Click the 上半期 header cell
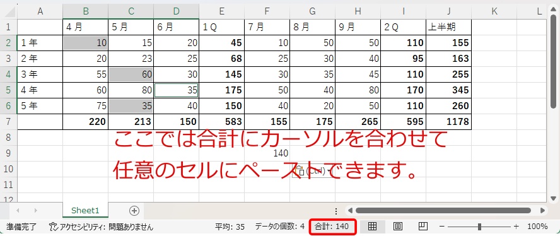The image size is (560, 236). click(x=448, y=27)
